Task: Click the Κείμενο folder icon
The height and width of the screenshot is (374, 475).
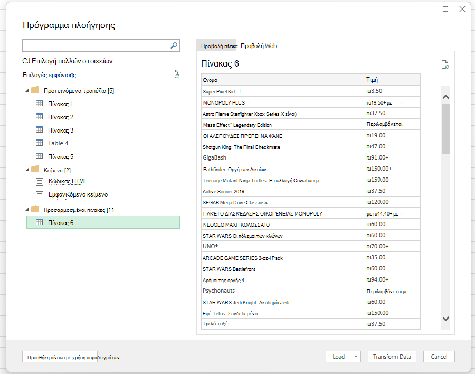Action: pos(35,169)
